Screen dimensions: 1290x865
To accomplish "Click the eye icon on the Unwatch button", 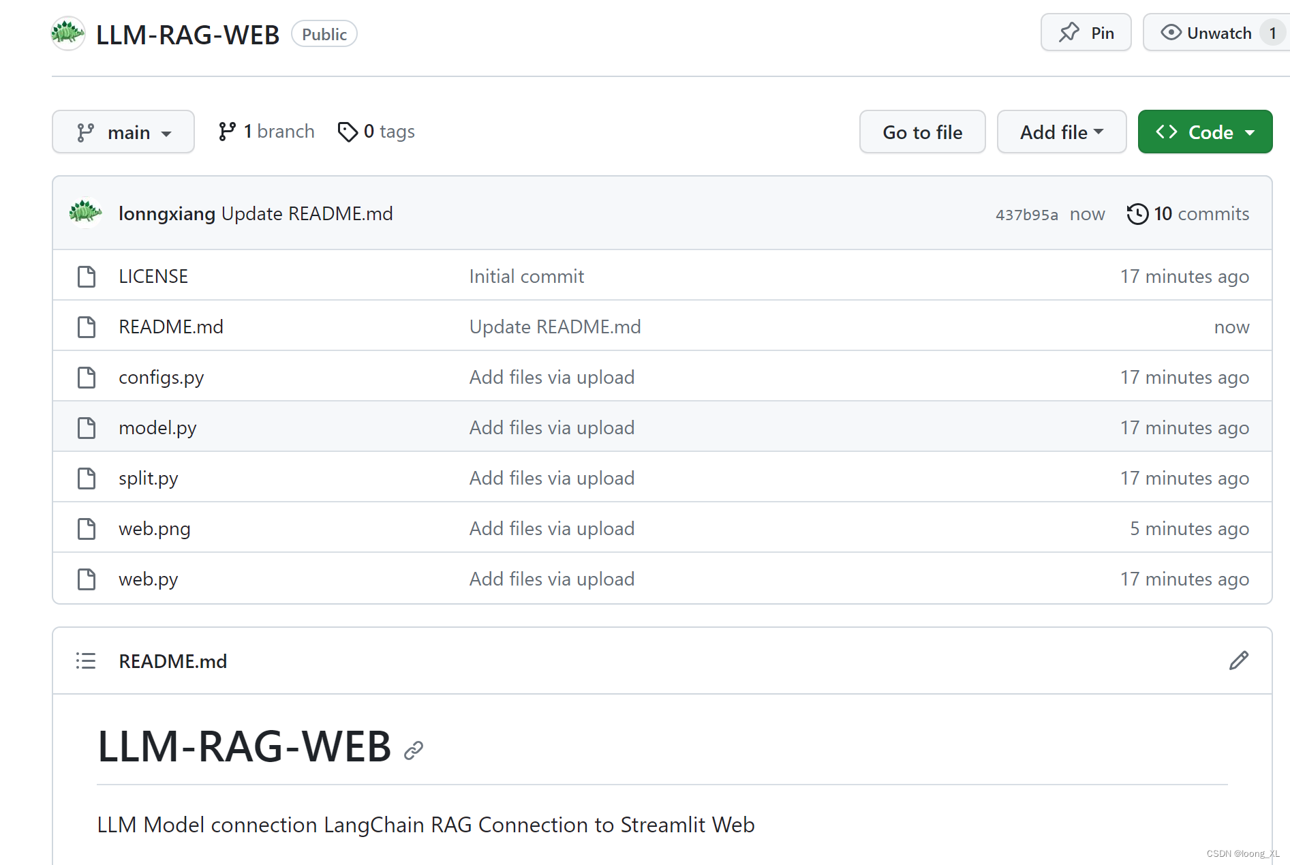I will (1170, 32).
